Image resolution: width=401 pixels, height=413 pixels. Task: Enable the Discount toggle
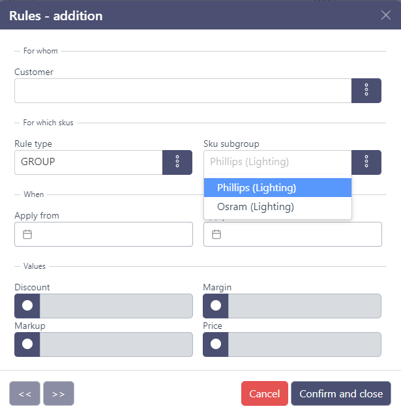pyautogui.click(x=27, y=306)
